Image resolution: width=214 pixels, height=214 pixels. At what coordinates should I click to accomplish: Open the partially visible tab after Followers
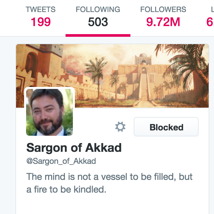click(211, 17)
